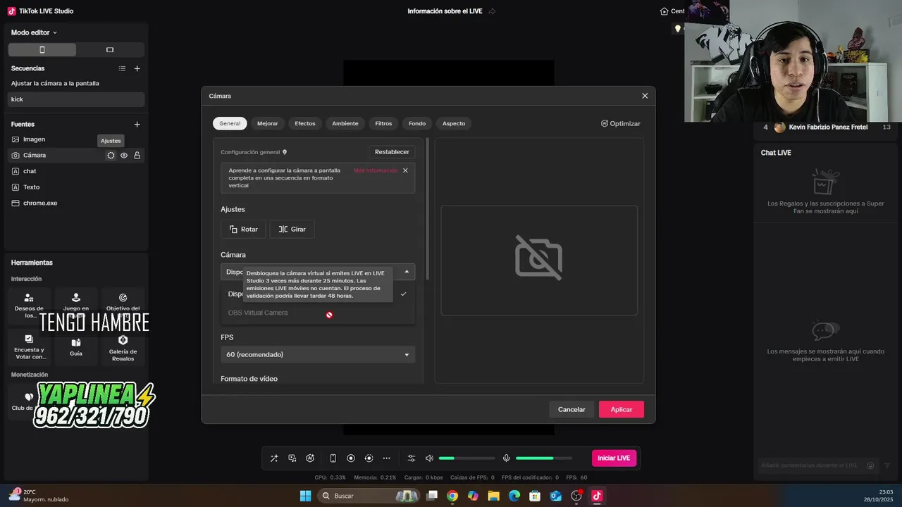Click the media/music overlay icon in toolbar
This screenshot has width=902, height=507.
point(292,458)
